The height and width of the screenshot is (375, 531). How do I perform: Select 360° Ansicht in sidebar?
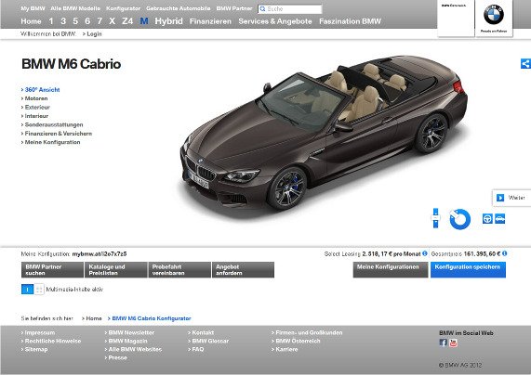[40, 90]
